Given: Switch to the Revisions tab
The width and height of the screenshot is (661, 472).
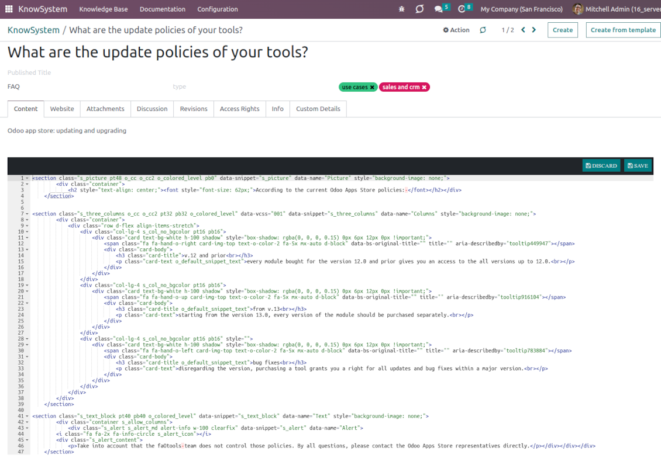Looking at the screenshot, I should click(x=194, y=109).
